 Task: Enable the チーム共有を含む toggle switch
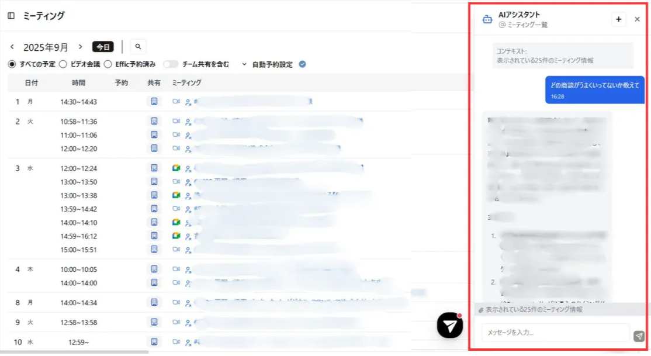click(170, 64)
